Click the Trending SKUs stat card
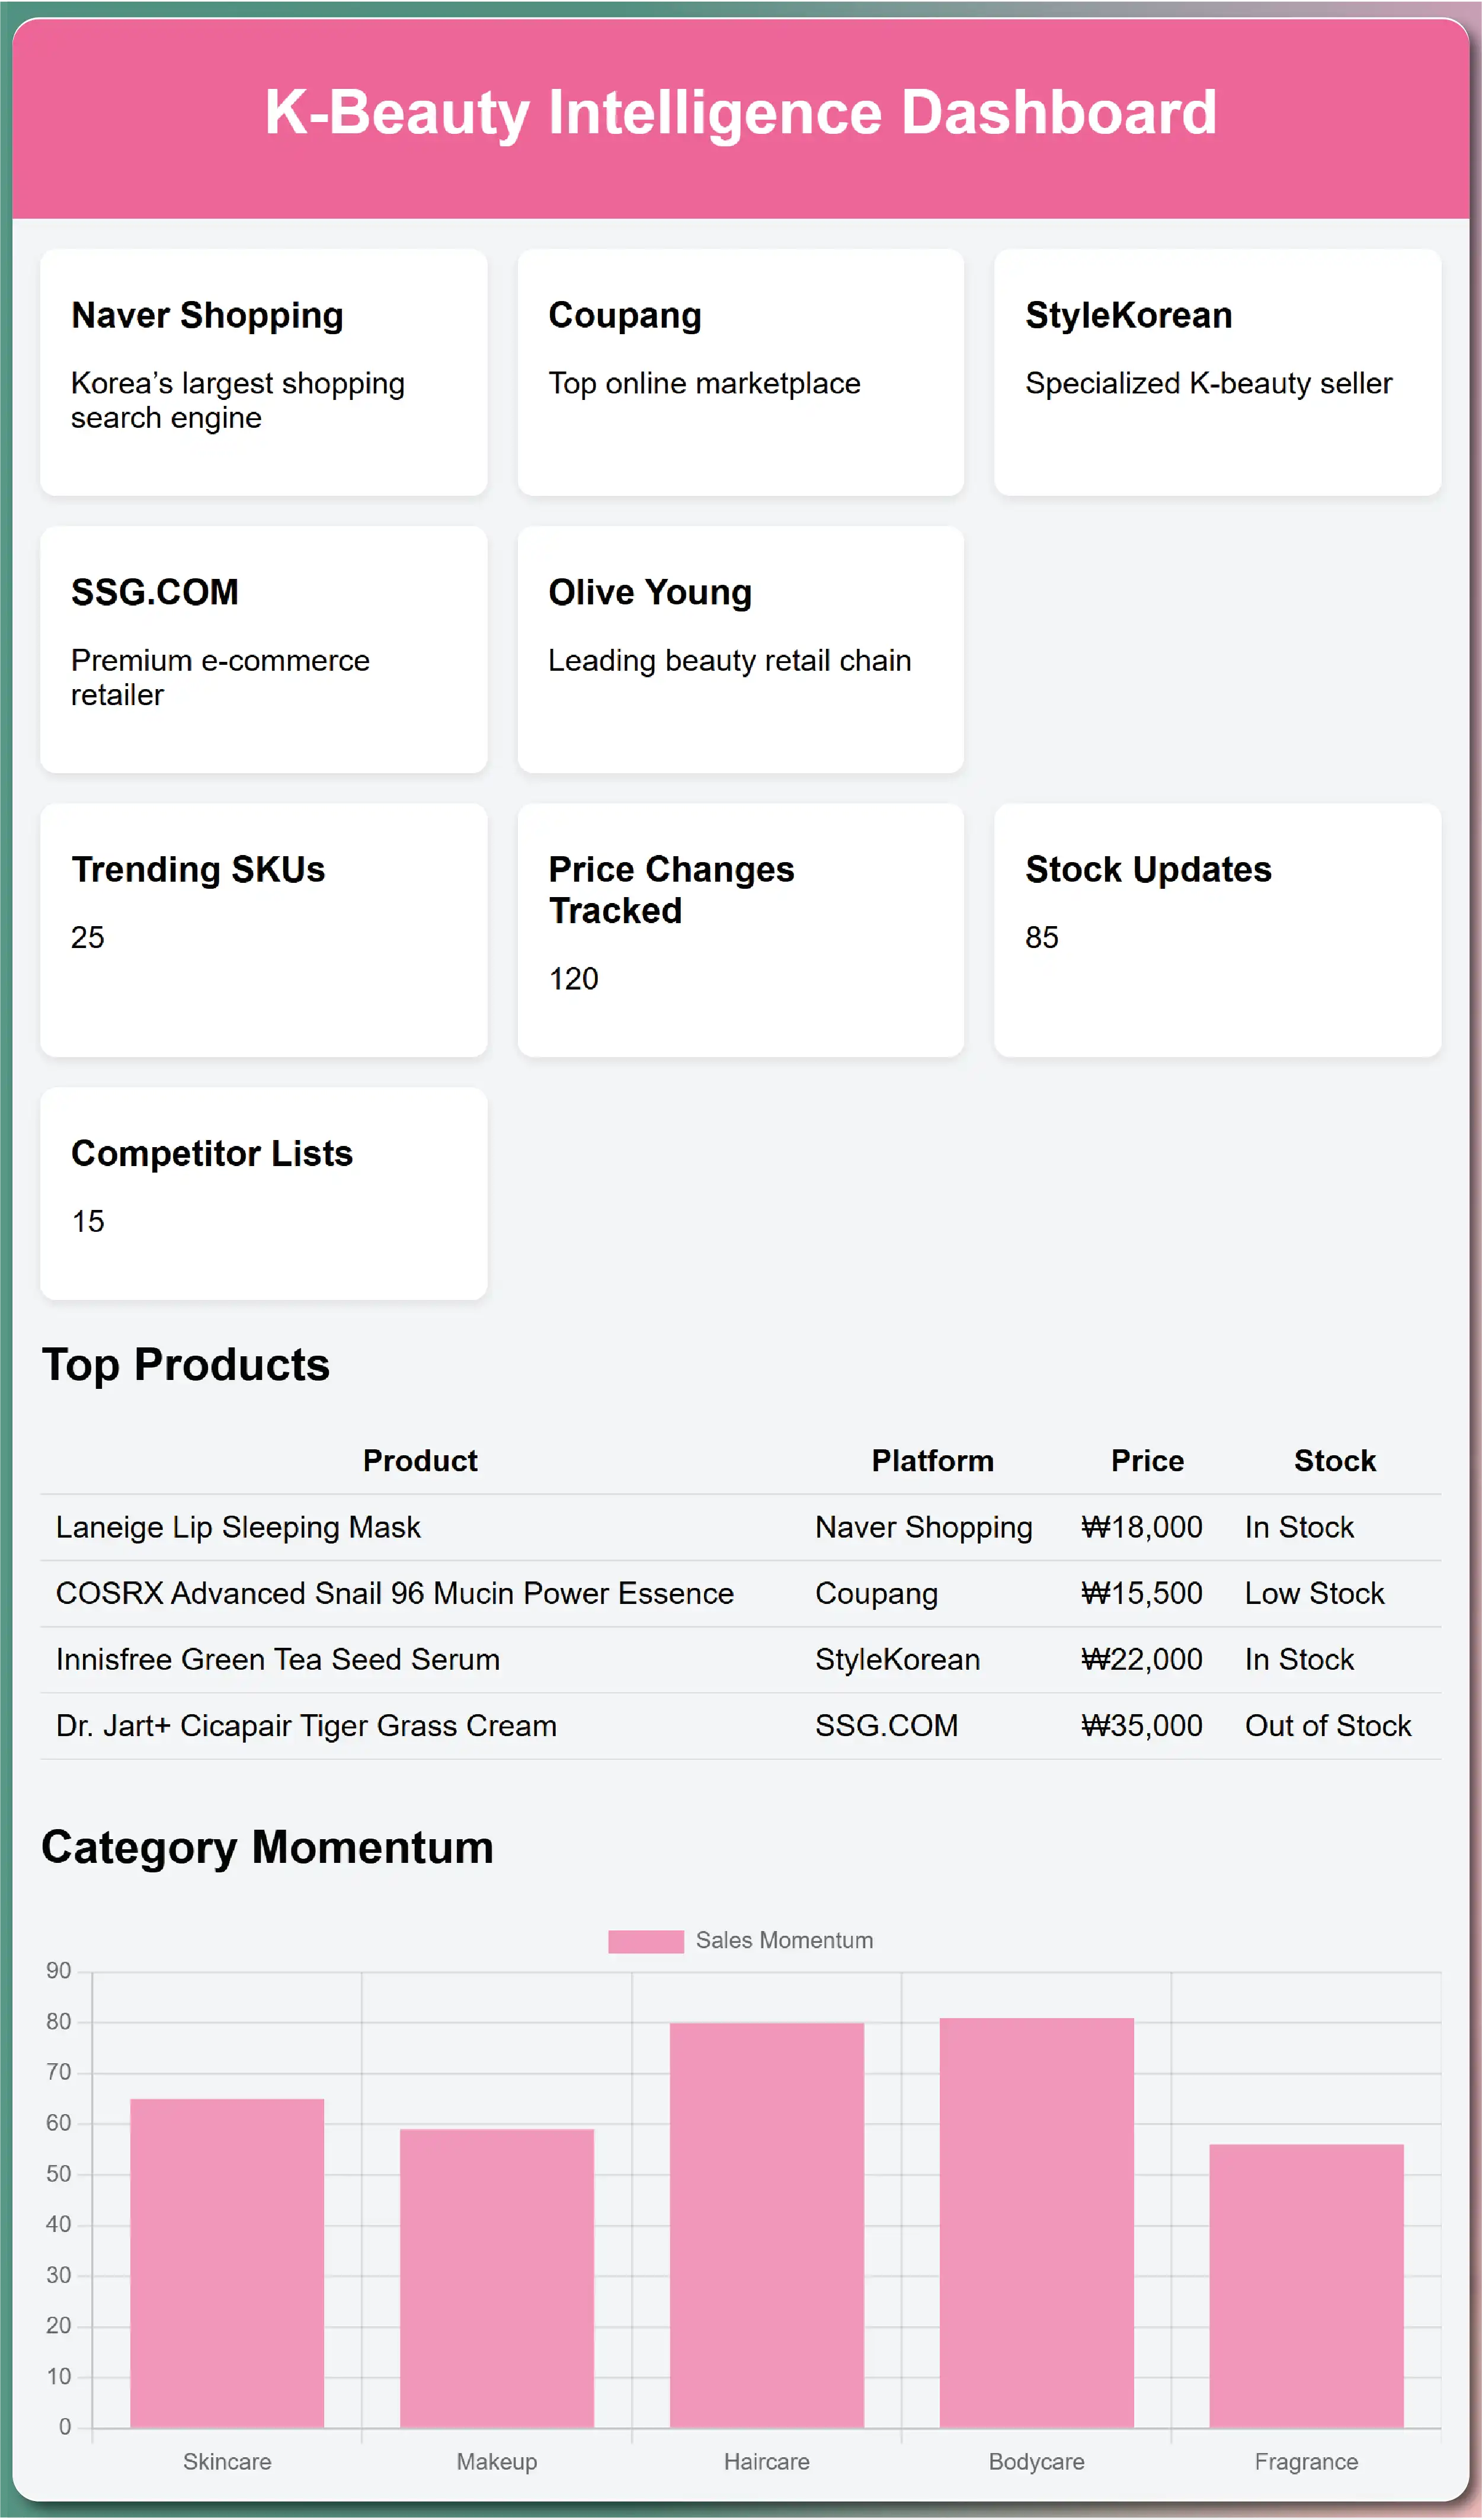Screen dimensions: 1482x2520 (x=263, y=929)
